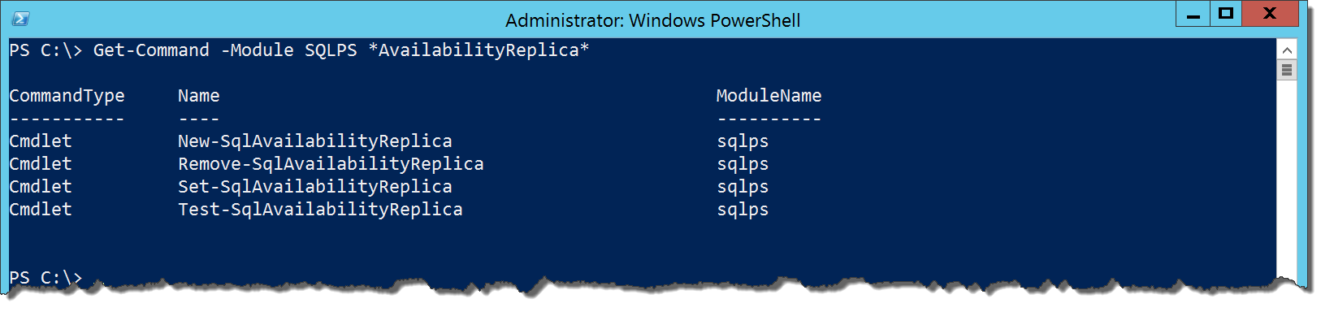Click the bottom PS C:\> prompt
1321x312 pixels.
45,278
